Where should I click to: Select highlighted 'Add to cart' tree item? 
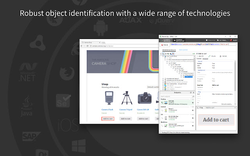pos(189,76)
